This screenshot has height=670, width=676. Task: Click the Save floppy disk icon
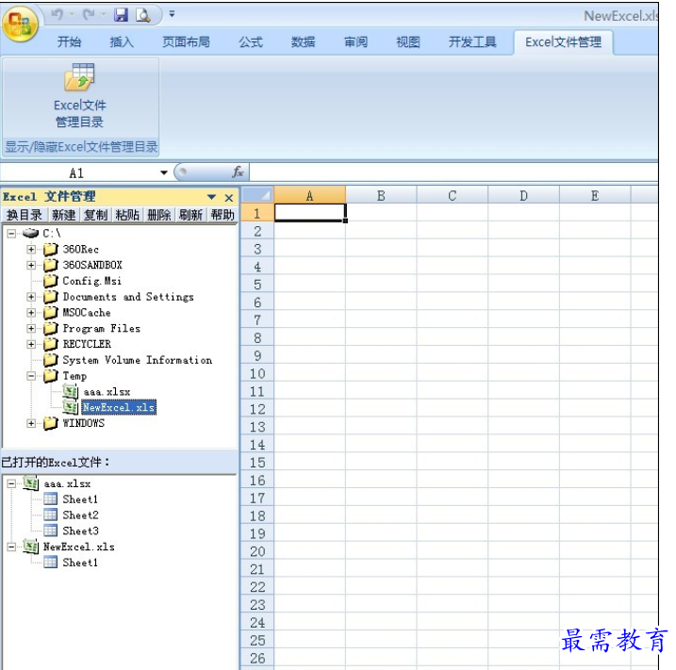pyautogui.click(x=121, y=15)
